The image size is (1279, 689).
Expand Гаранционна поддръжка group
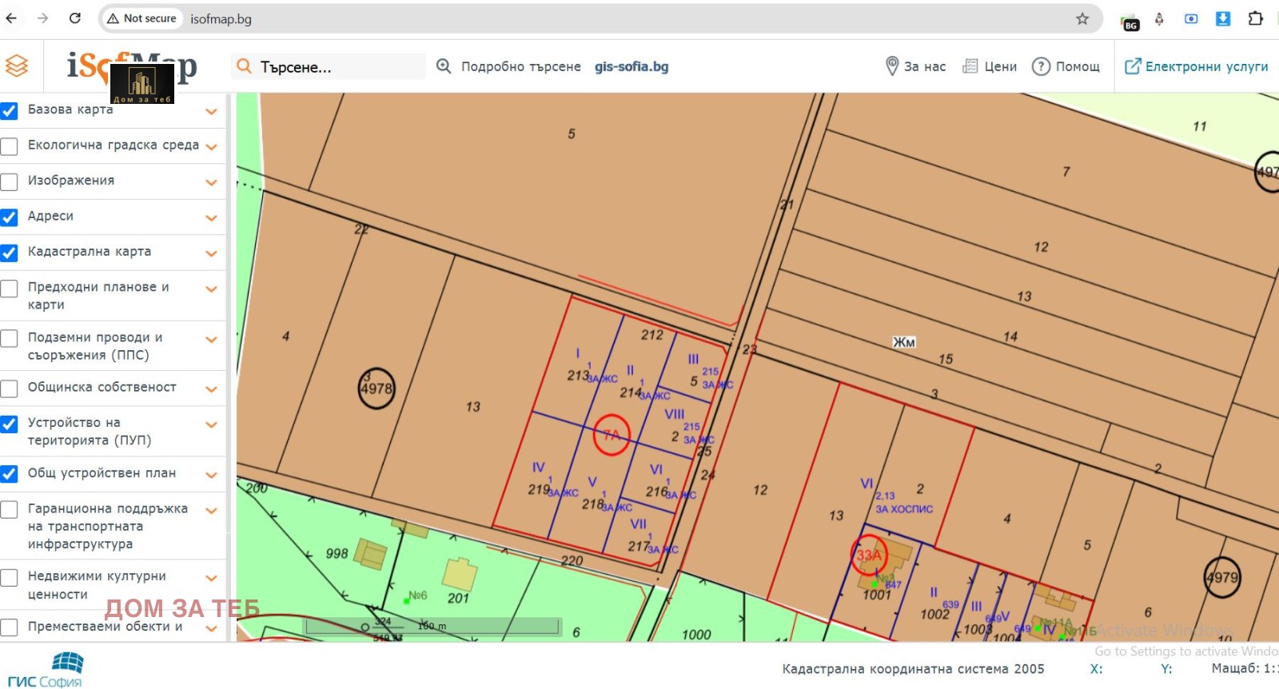coord(211,510)
